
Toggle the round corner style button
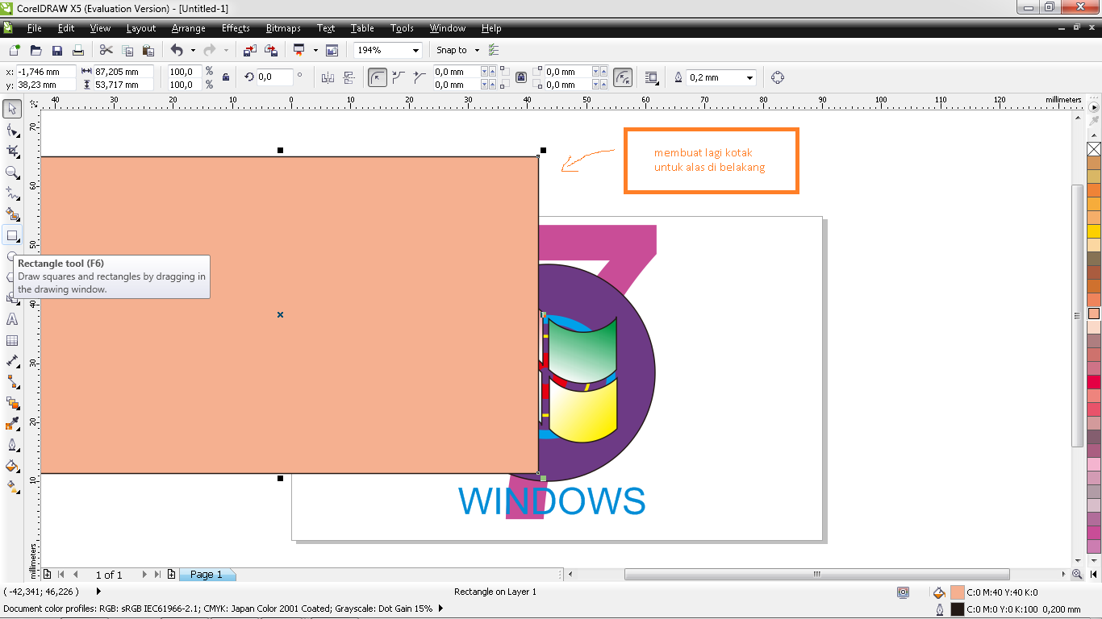[x=377, y=77]
